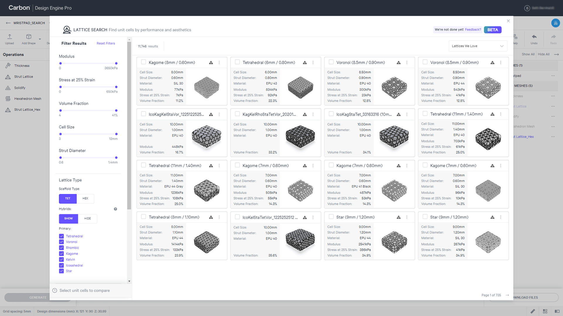The height and width of the screenshot is (316, 563).
Task: Open the Thickness operation
Action: 22,66
